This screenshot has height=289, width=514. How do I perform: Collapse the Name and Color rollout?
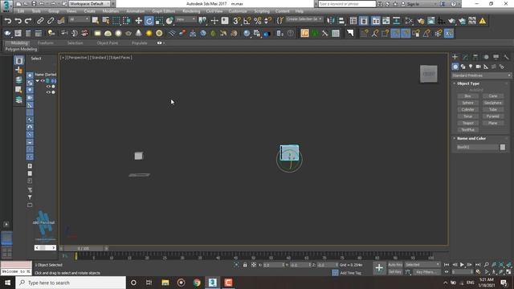471,138
